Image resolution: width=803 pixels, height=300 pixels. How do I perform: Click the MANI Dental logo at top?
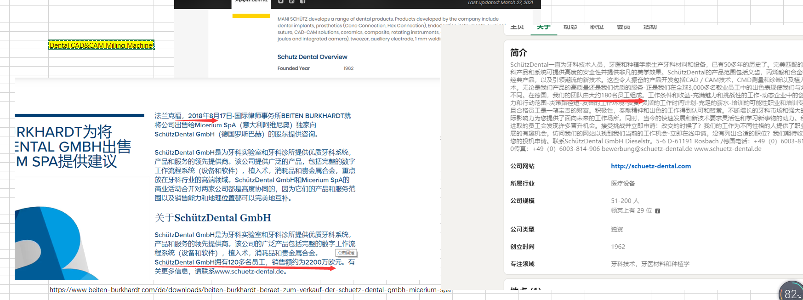pyautogui.click(x=251, y=1)
